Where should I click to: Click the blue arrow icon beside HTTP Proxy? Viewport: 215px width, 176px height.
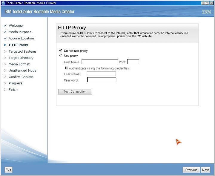point(5,45)
